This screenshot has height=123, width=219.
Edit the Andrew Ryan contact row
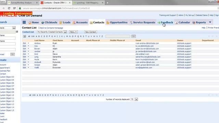[x=24, y=43]
